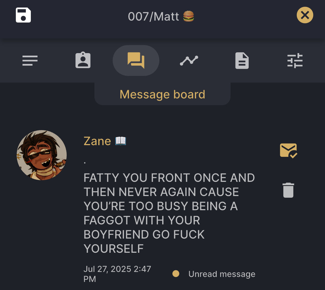
Task: Click the Unread message label
Action: tap(222, 274)
